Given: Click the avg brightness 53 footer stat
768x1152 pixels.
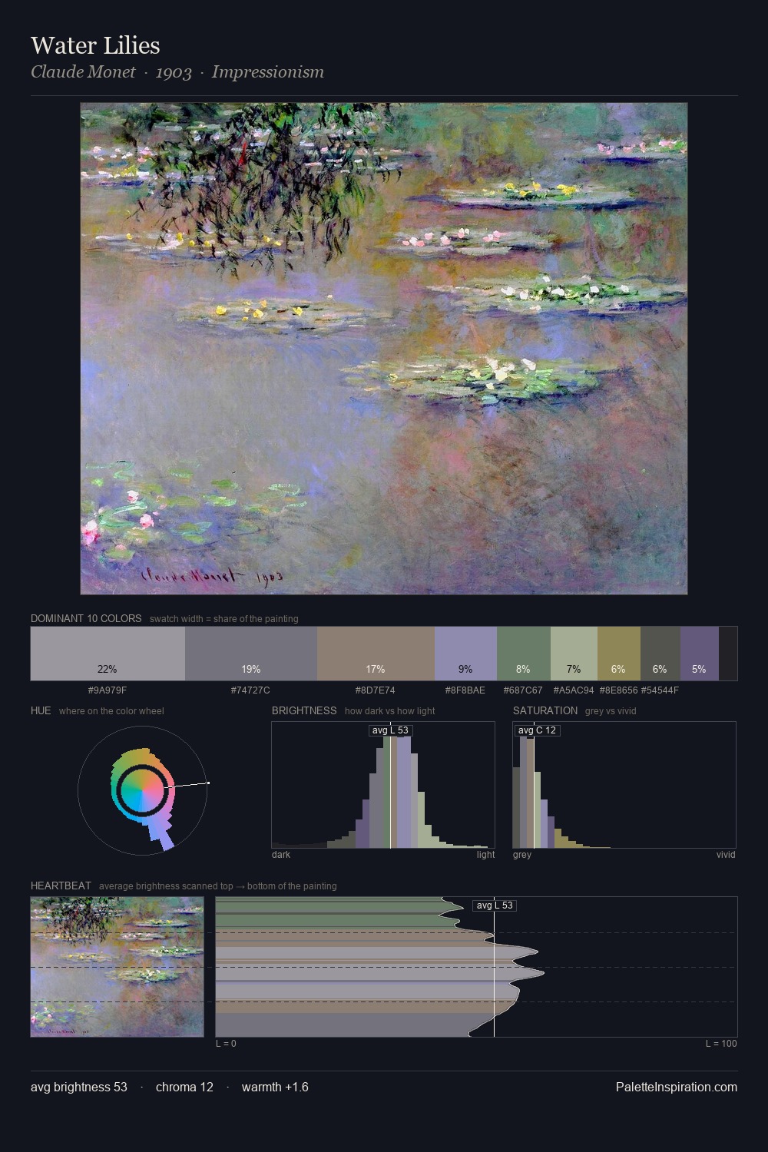Looking at the screenshot, I should tap(79, 1087).
